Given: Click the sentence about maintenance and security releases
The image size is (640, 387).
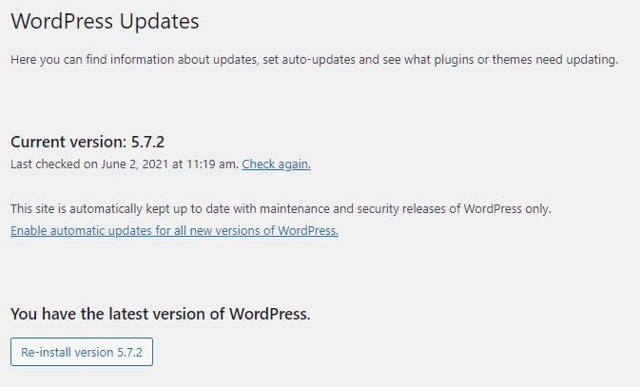Looking at the screenshot, I should coord(281,208).
